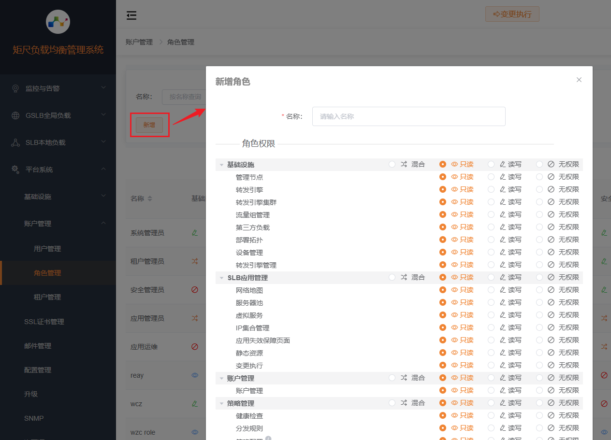Expand the GSLB全局负载 sidebar menu chevron
611x440 pixels.
(103, 115)
